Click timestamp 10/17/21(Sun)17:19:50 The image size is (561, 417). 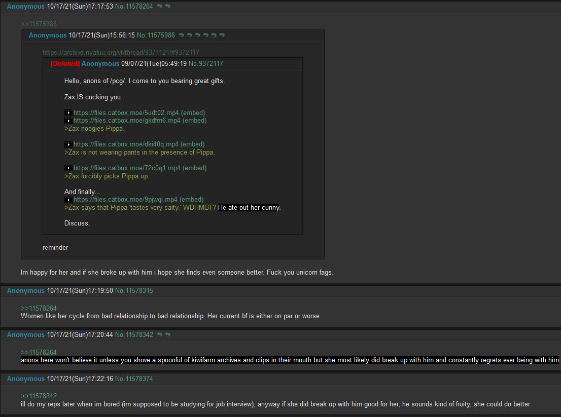coord(80,290)
